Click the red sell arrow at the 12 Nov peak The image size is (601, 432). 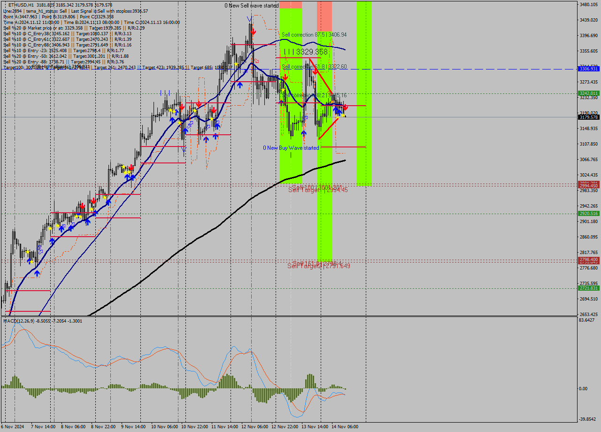[x=254, y=32]
